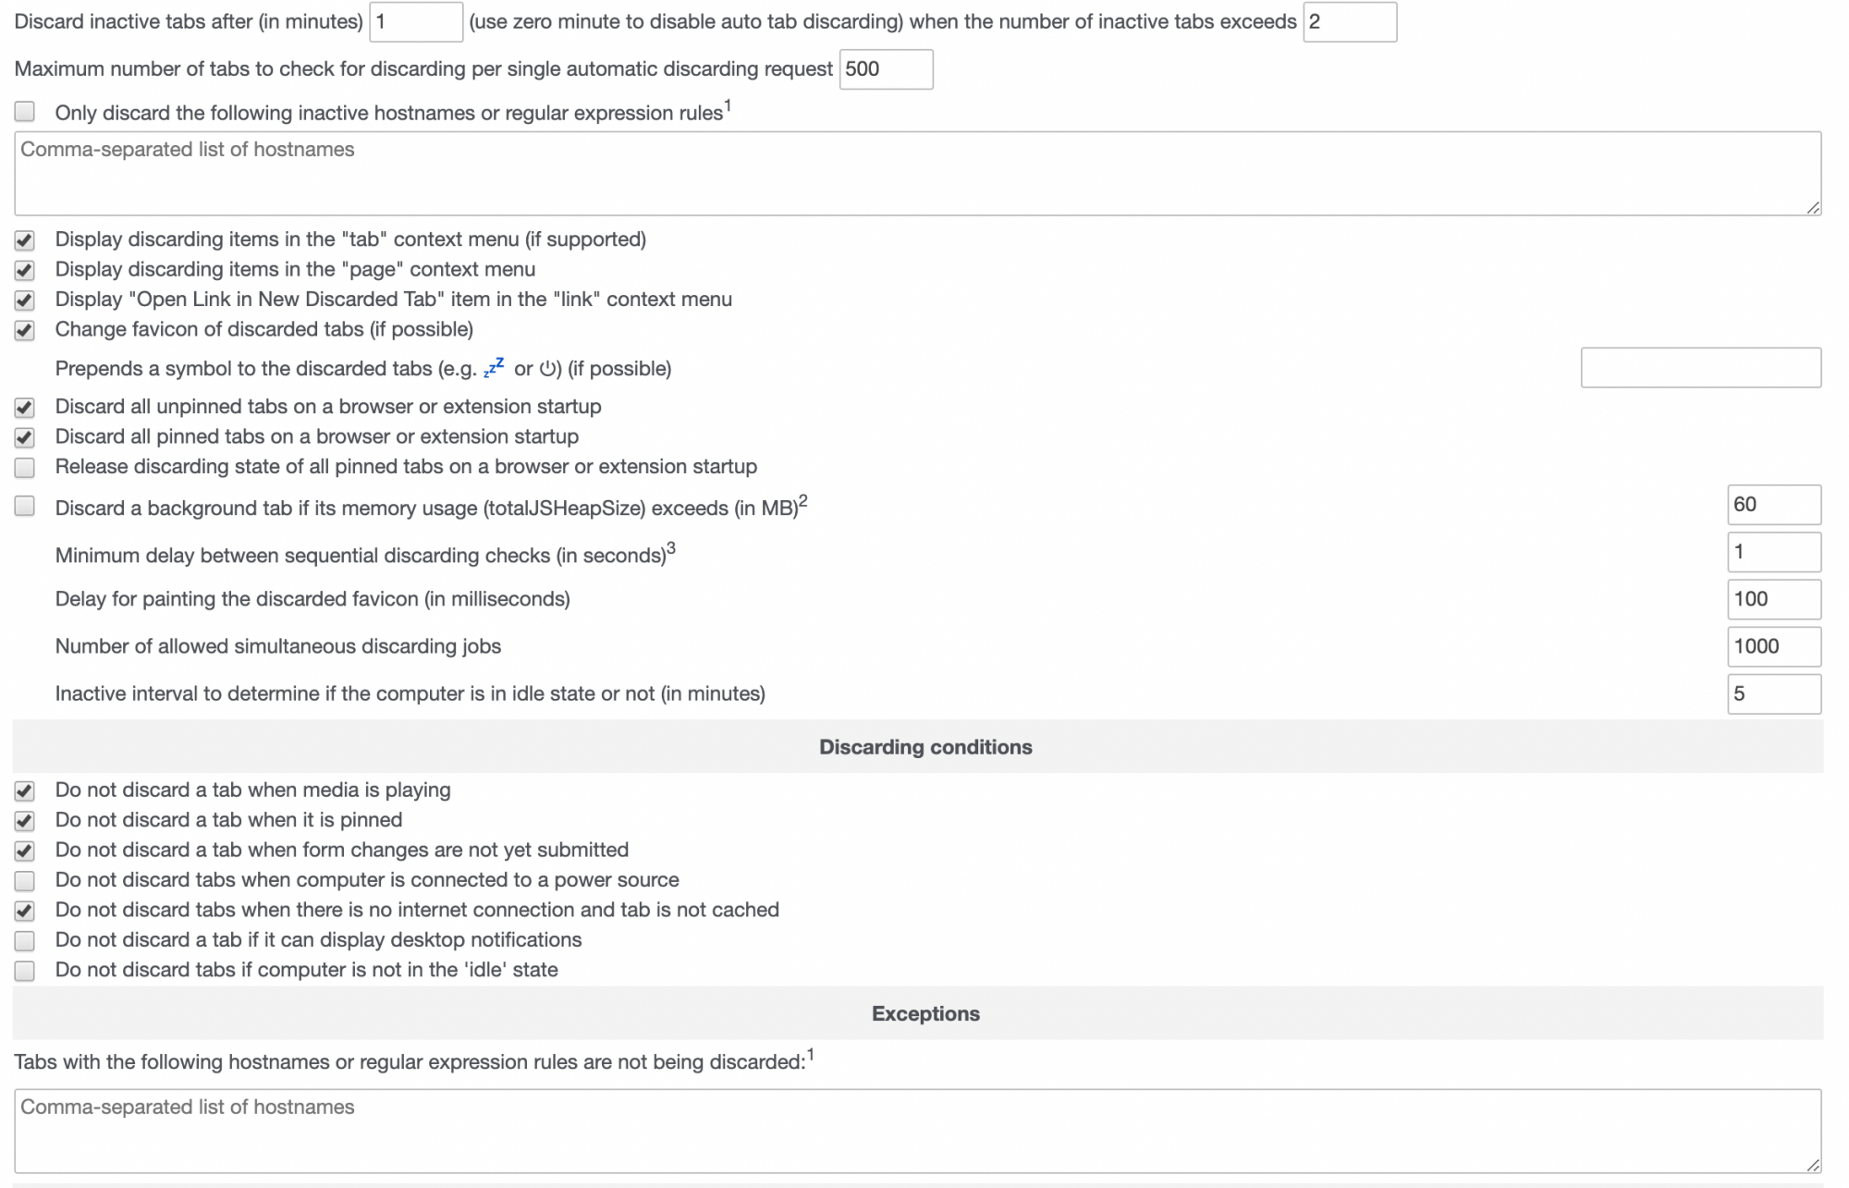Enable release discarding state of pinned tabs
The image size is (1849, 1188).
pos(25,468)
